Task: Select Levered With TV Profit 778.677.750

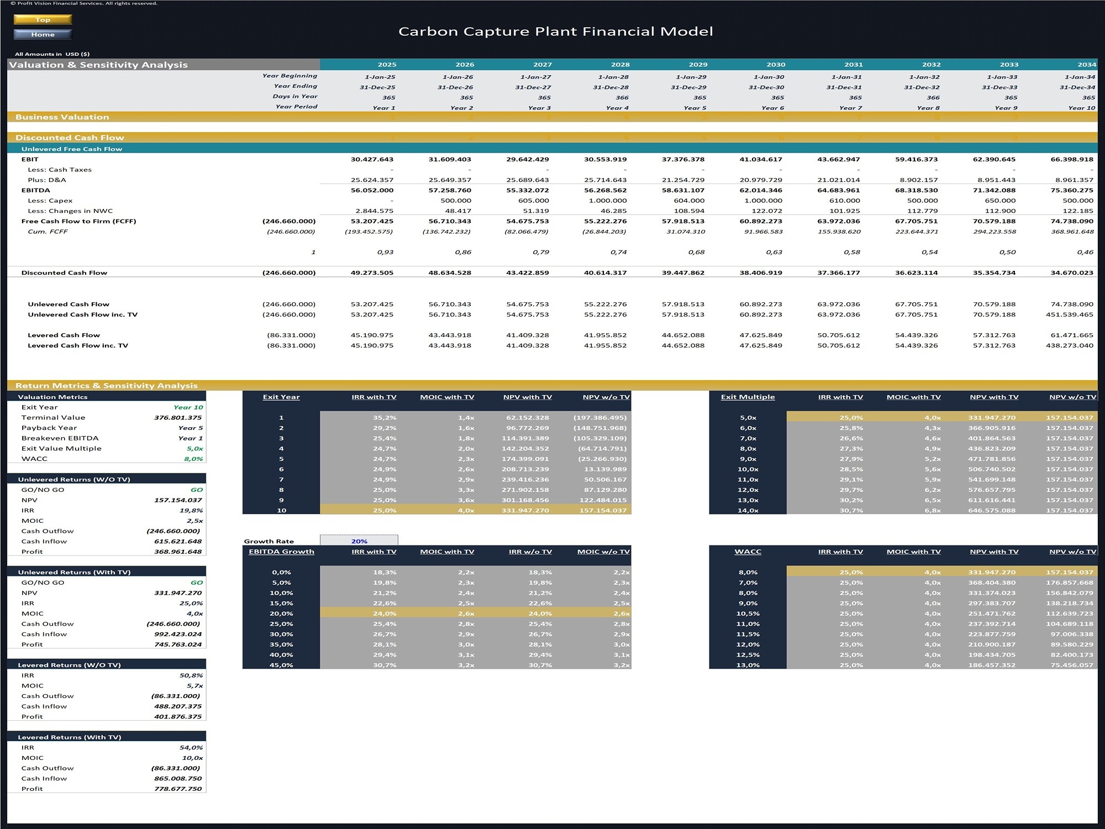Action: [x=178, y=789]
